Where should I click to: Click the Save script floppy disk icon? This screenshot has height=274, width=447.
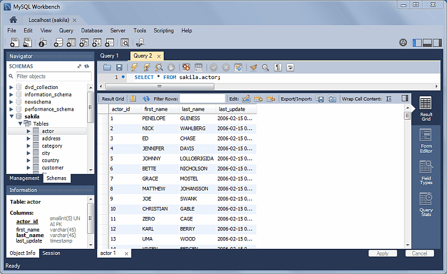click(x=118, y=67)
